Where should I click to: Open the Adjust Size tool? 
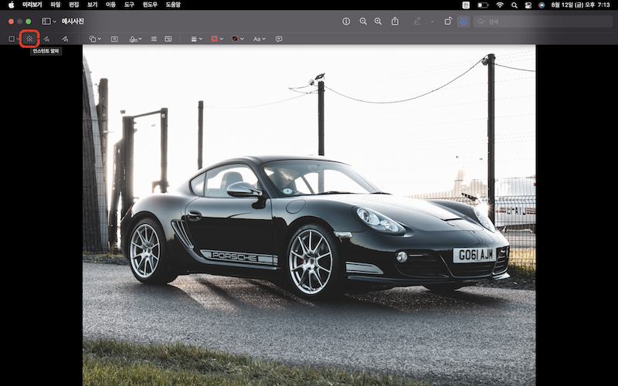pos(168,39)
